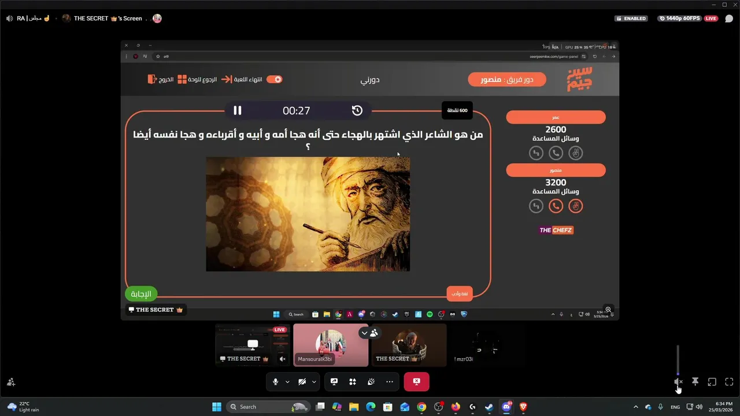Adjust the stream volume slider
The height and width of the screenshot is (416, 740).
click(x=678, y=361)
